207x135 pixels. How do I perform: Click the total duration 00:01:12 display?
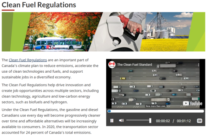click(x=183, y=121)
